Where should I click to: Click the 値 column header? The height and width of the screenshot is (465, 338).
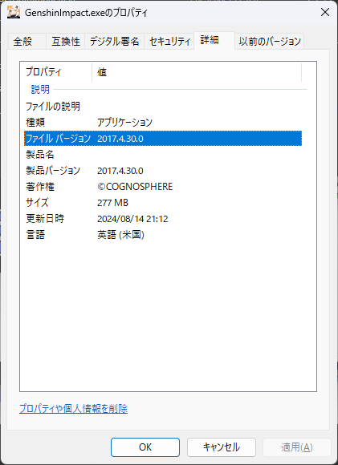coord(197,72)
